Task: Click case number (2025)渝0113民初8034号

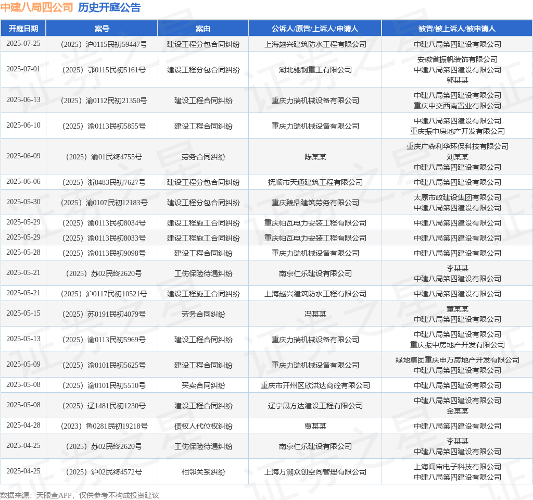Action: 104,223
